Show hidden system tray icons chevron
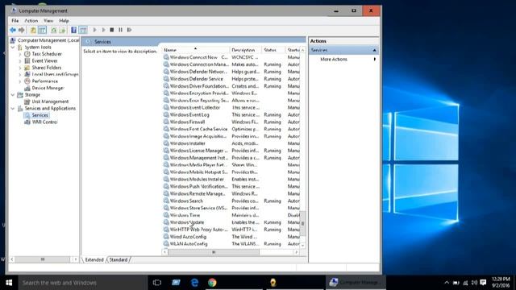This screenshot has width=516, height=290. tap(447, 283)
